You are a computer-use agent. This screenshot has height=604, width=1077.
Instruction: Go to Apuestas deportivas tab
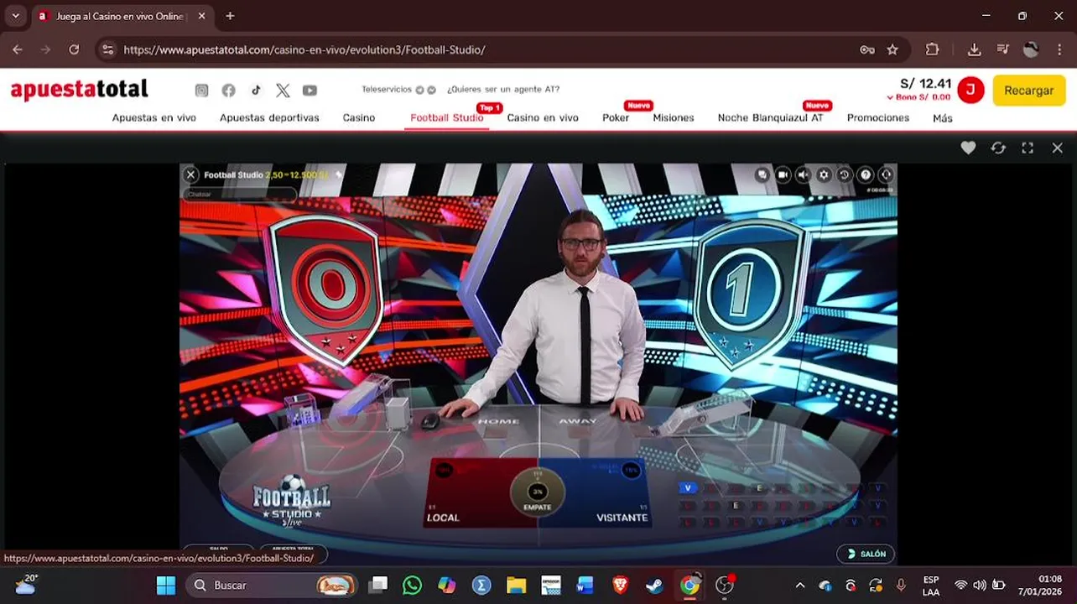[269, 118]
